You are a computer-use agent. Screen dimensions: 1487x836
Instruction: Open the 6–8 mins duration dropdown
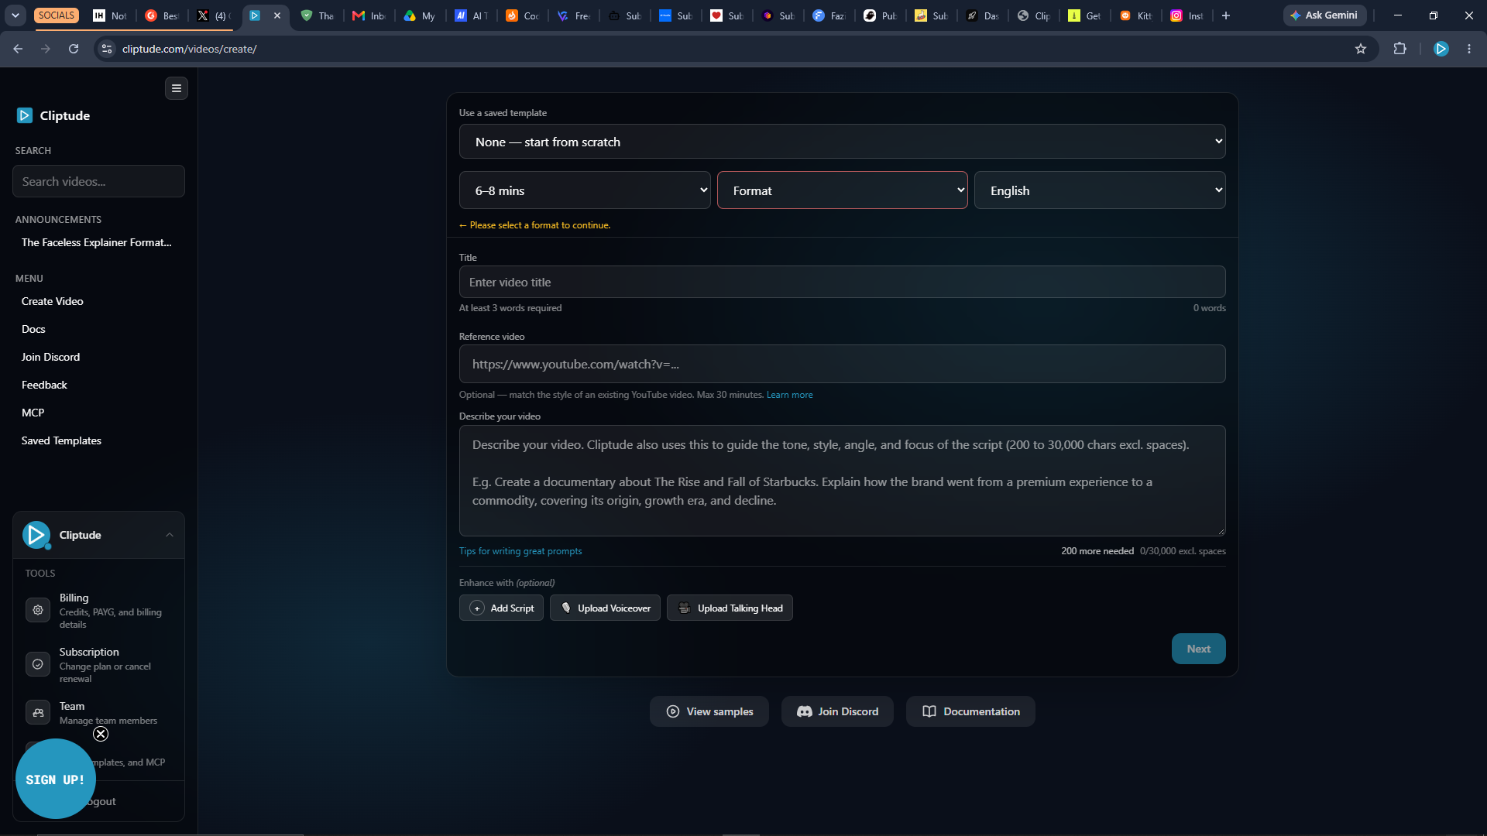(585, 190)
